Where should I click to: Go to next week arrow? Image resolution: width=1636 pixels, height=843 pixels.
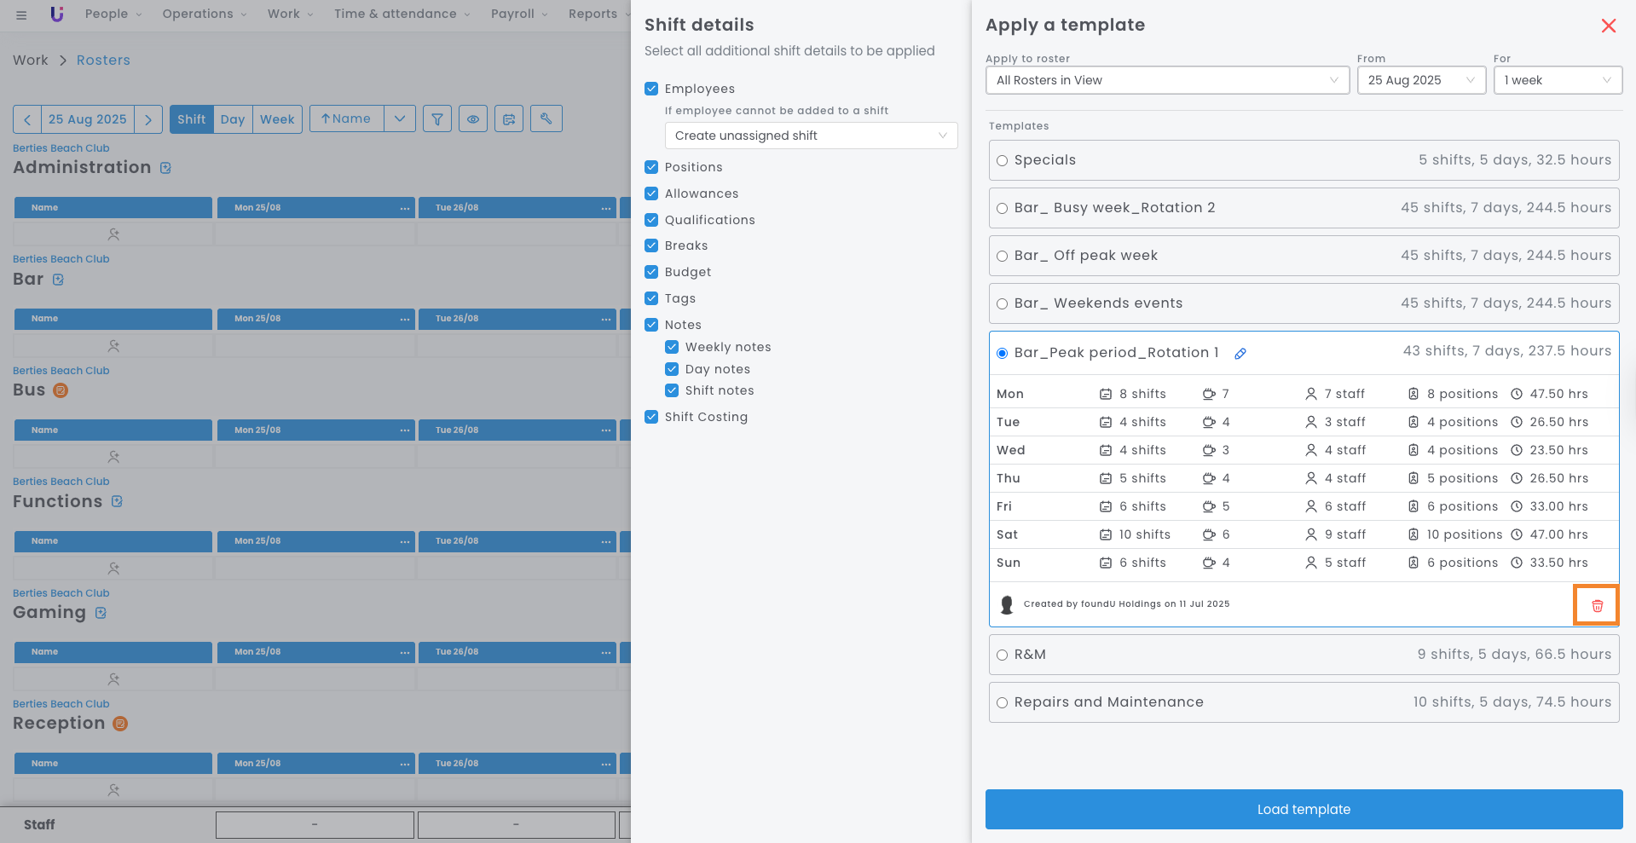pos(148,119)
